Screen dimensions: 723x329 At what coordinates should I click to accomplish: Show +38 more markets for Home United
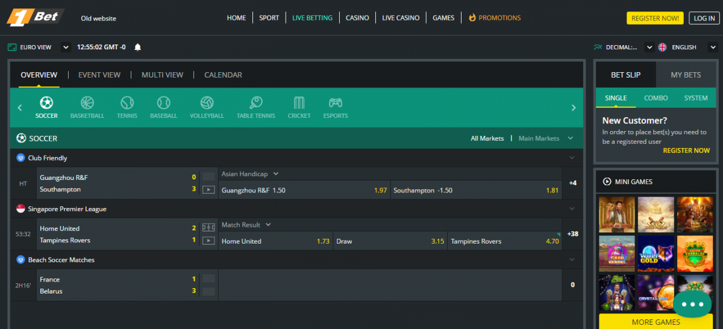tap(572, 234)
